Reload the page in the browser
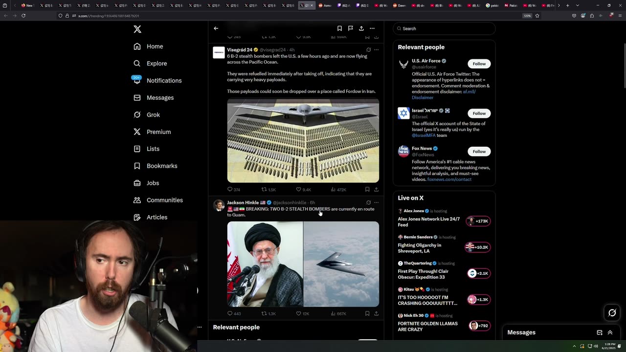This screenshot has width=626, height=352. [x=23, y=16]
